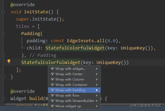Select Wrap with Container entry

coord(74,85)
